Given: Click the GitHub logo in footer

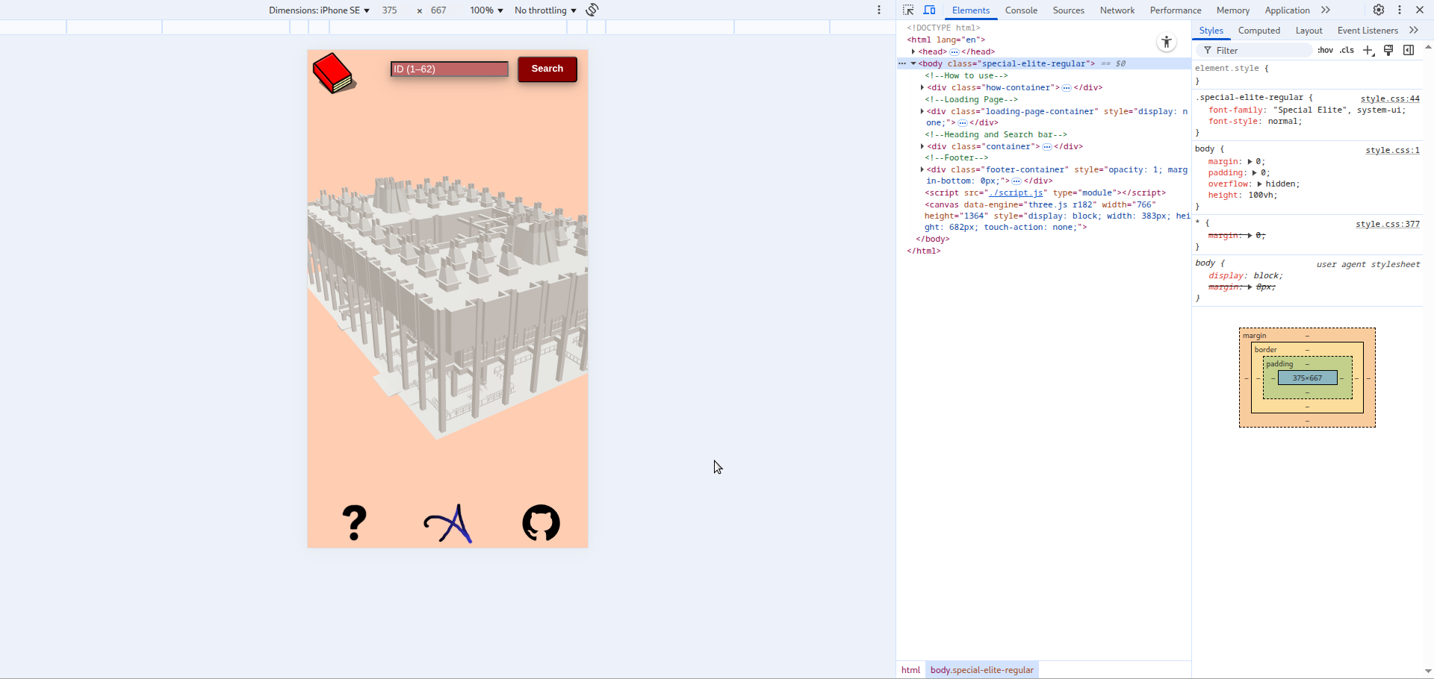Looking at the screenshot, I should 541,523.
